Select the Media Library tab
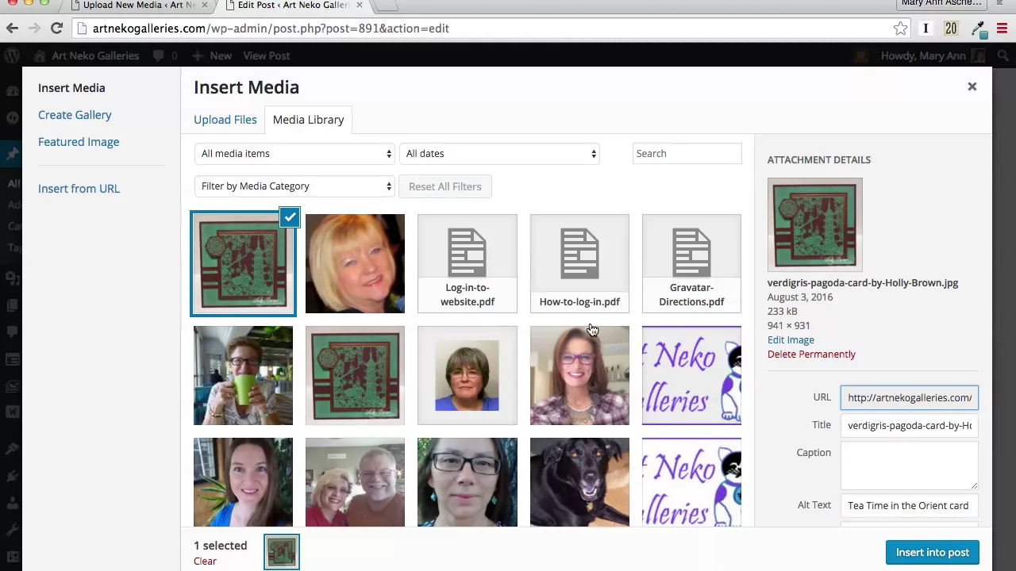Viewport: 1016px width, 571px height. (308, 120)
